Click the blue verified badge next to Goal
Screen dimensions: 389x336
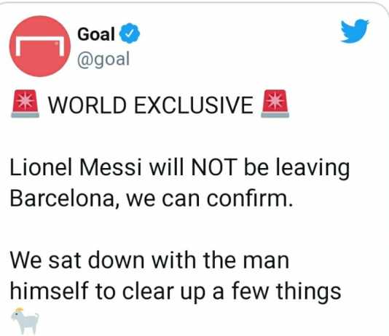pos(130,33)
